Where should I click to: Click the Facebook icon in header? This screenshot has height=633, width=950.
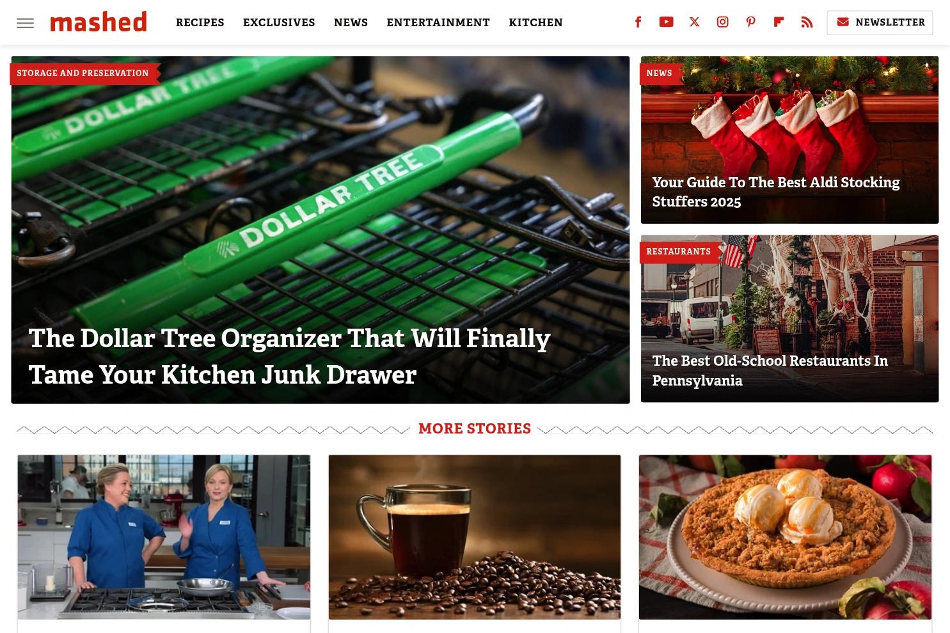coord(638,22)
